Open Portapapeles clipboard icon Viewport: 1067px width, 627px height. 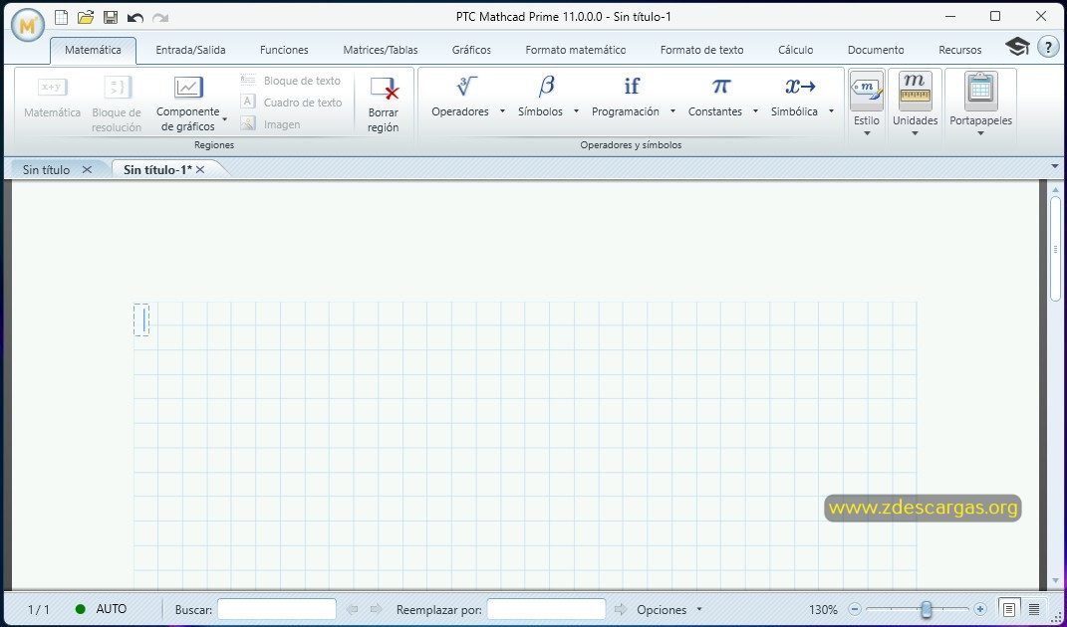(980, 92)
